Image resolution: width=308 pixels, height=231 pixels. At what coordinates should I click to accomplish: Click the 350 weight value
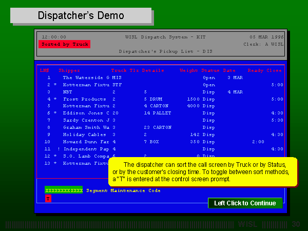(195, 142)
